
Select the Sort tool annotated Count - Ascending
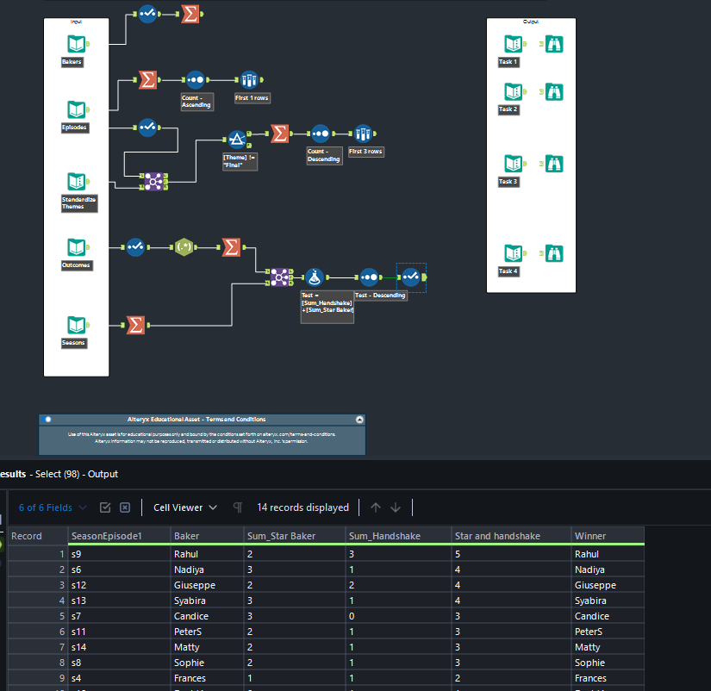(x=196, y=80)
